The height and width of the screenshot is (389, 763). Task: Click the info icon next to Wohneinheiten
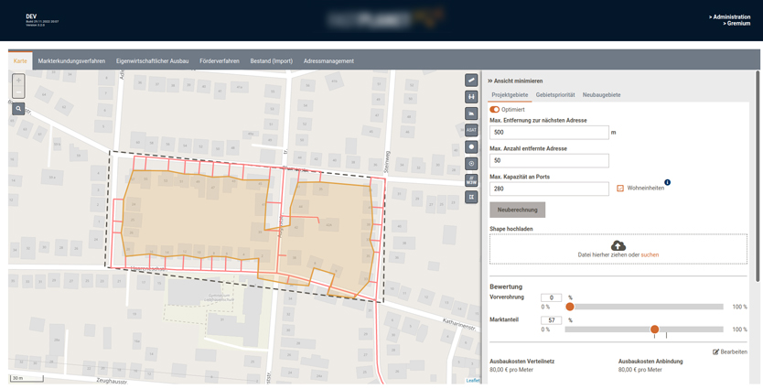point(667,182)
